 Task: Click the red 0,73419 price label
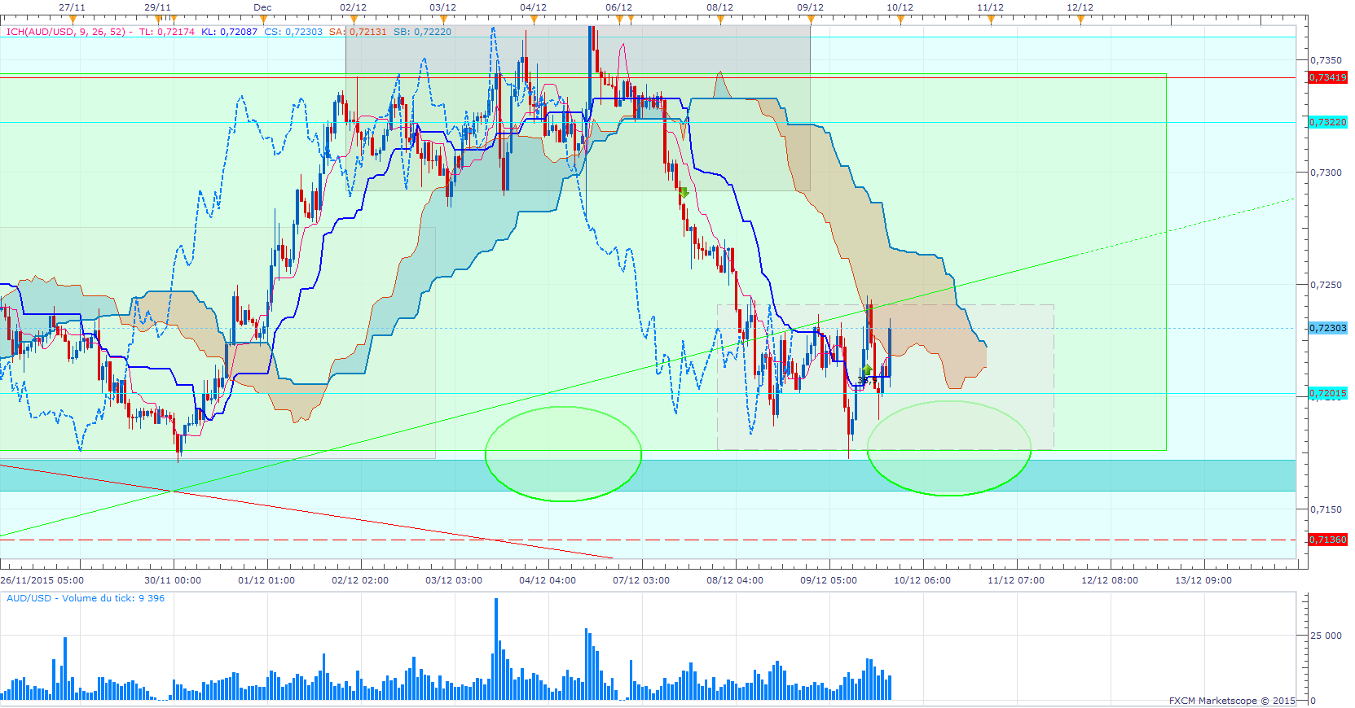1328,77
